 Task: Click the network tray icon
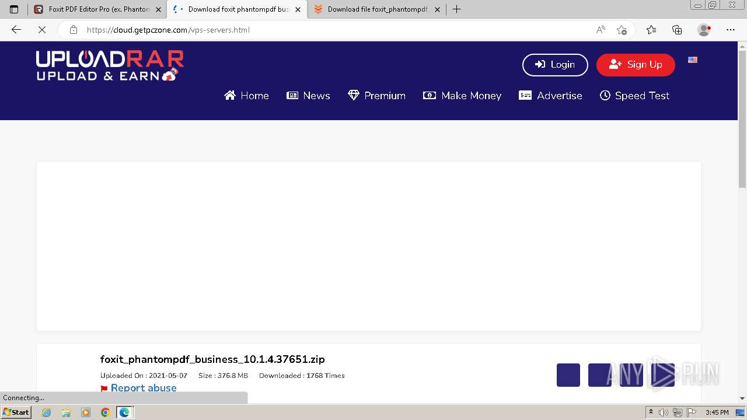pos(678,412)
